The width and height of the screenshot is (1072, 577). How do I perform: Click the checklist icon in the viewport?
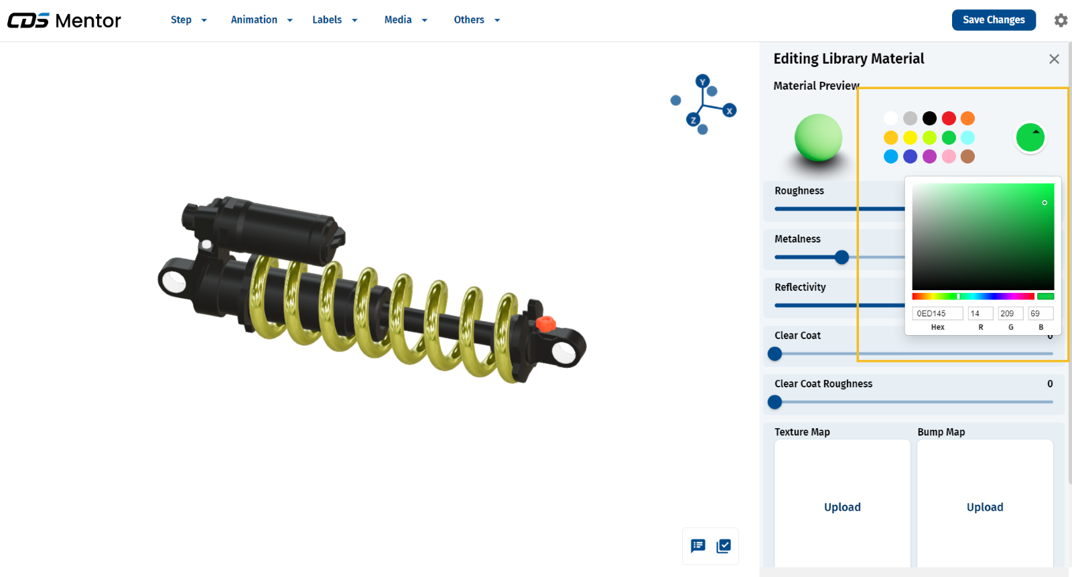point(724,546)
